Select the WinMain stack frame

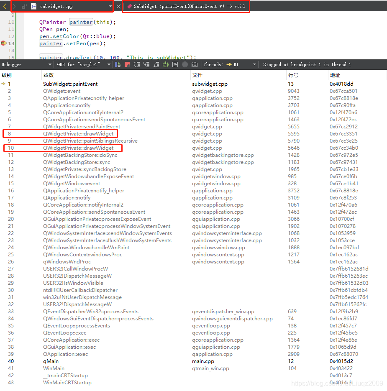click(x=193, y=368)
